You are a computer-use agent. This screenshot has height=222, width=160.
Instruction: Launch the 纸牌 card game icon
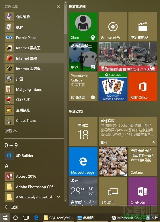(x=9, y=27)
